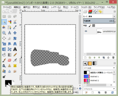Select the Fuzzy Select magic wand tool
Image resolution: width=118 pixels, height=96 pixels.
coord(4,22)
